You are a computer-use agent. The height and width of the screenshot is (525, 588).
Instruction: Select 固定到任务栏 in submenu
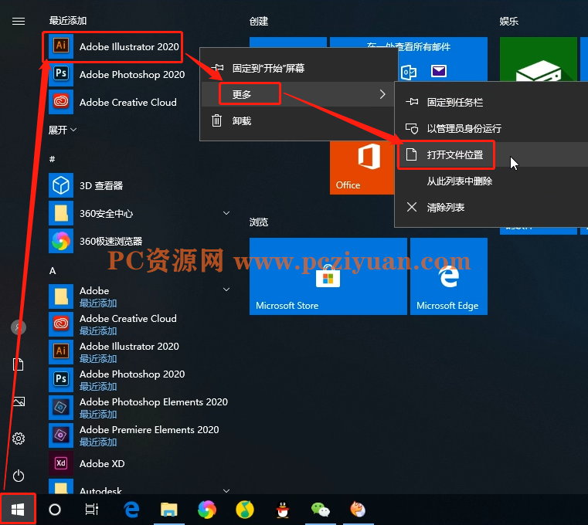pos(492,102)
